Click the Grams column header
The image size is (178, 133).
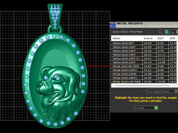pyautogui.click(x=149, y=38)
